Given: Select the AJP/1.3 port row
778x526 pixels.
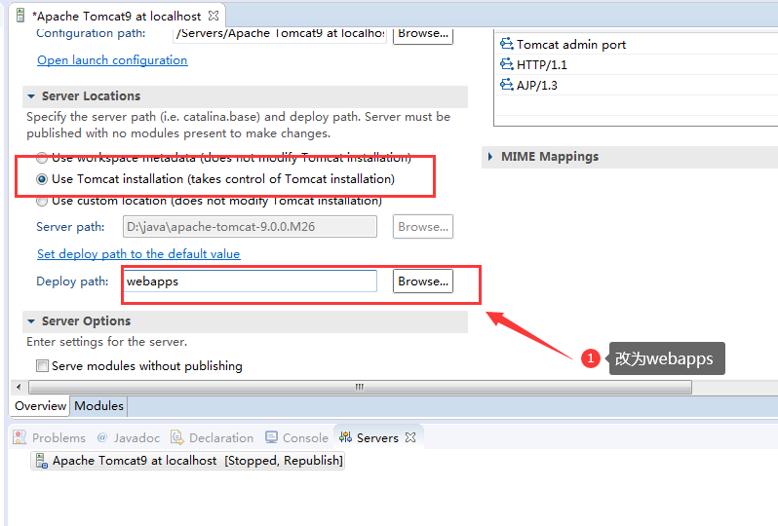Looking at the screenshot, I should tap(637, 85).
